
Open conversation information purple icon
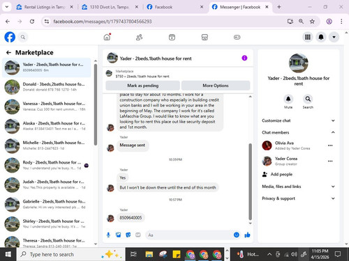point(244,58)
